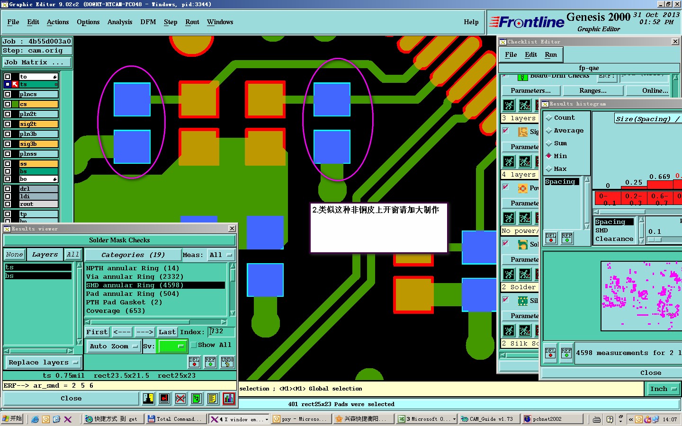This screenshot has height=426, width=682.
Task: Click the Board-Drill Checks green icon
Action: pos(522,77)
